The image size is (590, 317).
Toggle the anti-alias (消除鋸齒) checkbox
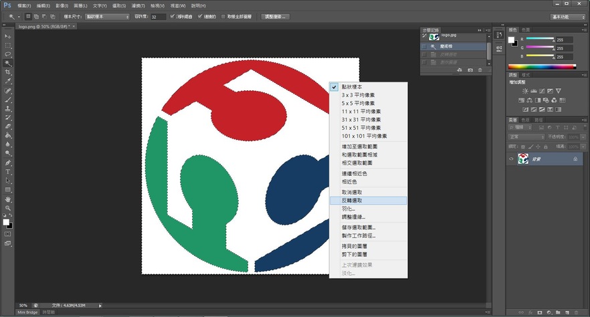173,17
